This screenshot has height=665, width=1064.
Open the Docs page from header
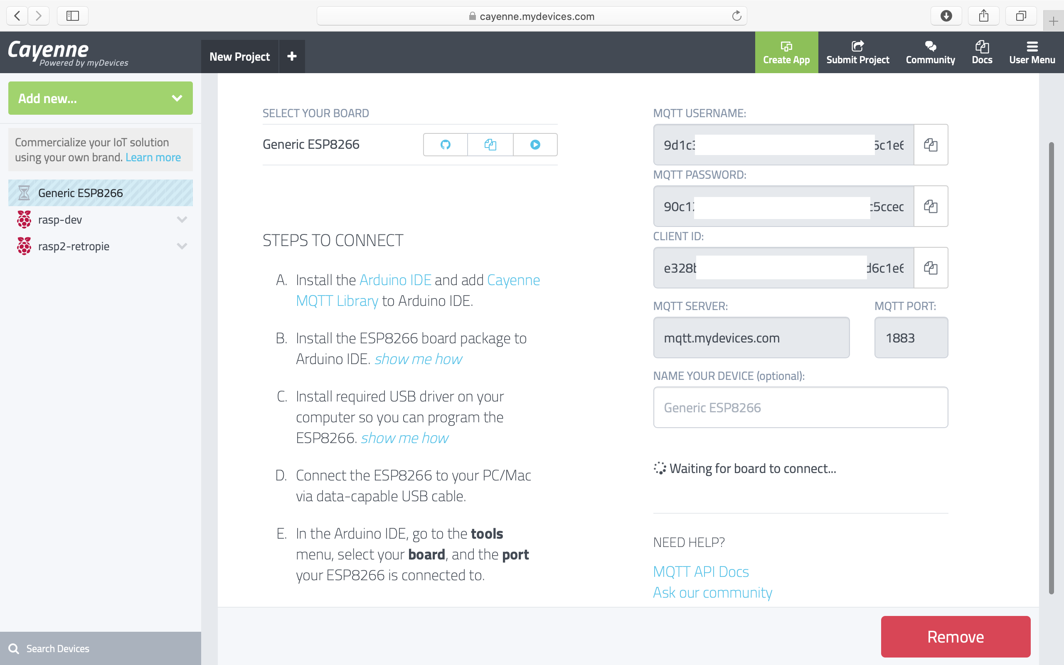(x=982, y=52)
